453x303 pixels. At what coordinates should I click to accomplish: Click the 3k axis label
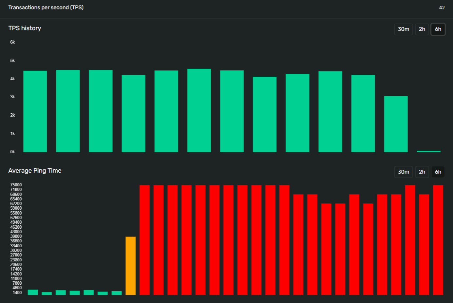point(12,97)
